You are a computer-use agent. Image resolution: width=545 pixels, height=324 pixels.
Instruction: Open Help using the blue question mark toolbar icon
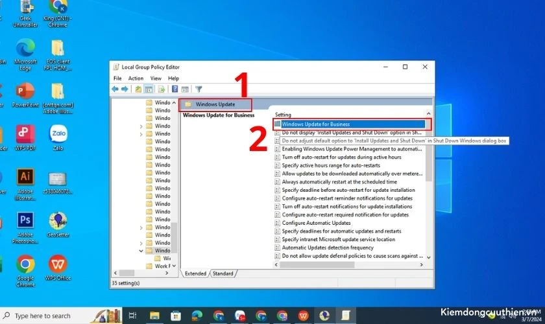pyautogui.click(x=175, y=89)
